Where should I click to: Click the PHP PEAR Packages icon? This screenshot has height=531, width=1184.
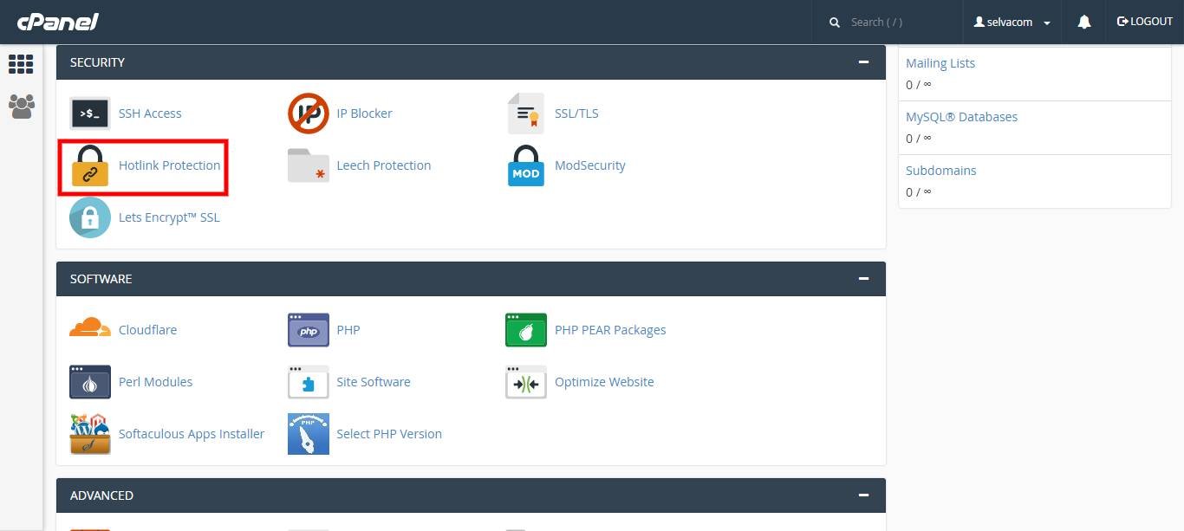pos(526,330)
